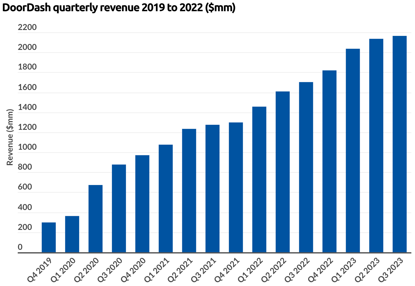Click the '0' y-axis value
Image resolution: width=415 pixels, height=286 pixels.
click(x=20, y=247)
